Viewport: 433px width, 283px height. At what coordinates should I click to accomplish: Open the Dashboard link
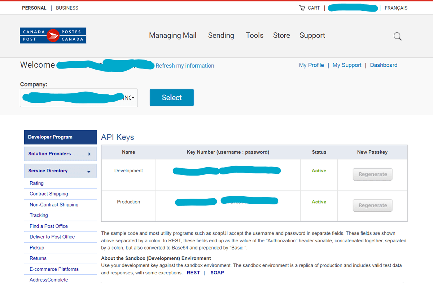click(384, 65)
